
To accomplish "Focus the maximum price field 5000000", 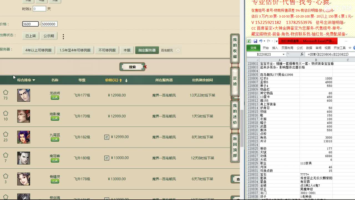I will pos(49,24).
